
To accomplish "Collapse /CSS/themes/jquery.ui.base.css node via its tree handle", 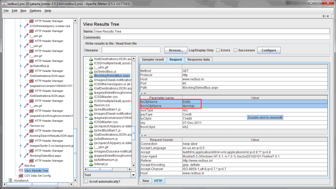I will coord(21,26).
